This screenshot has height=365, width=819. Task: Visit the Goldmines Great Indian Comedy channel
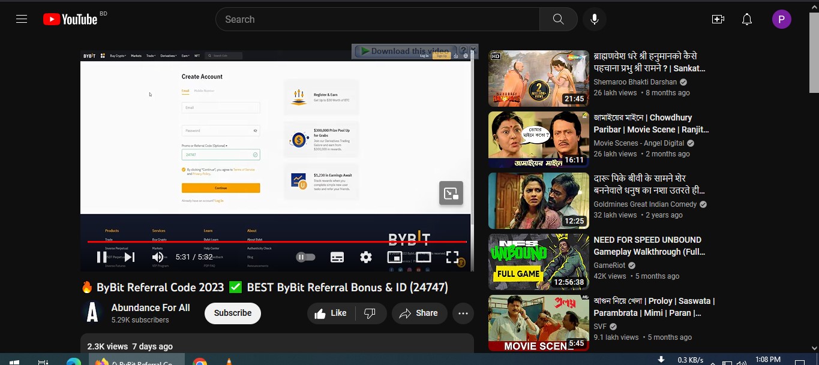click(x=645, y=204)
